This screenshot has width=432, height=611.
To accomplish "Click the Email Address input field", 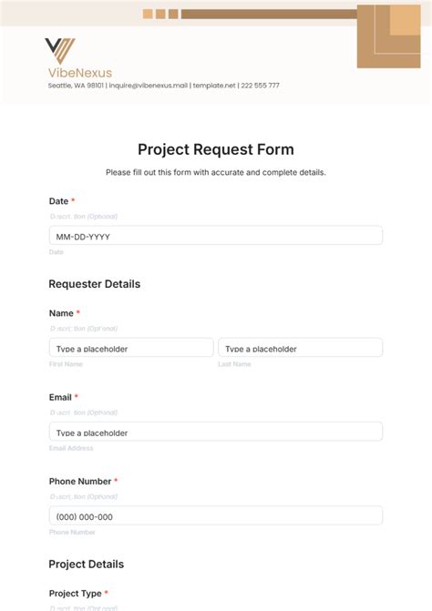I will click(216, 432).
